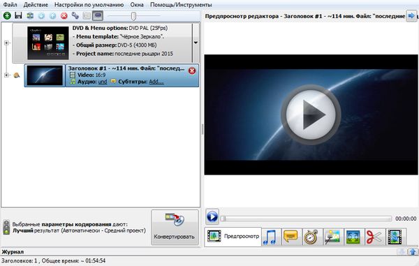Screen dimensions: 419x266
Task: Click 'Заголовков: 1' status bar text
Action: pyautogui.click(x=19, y=260)
